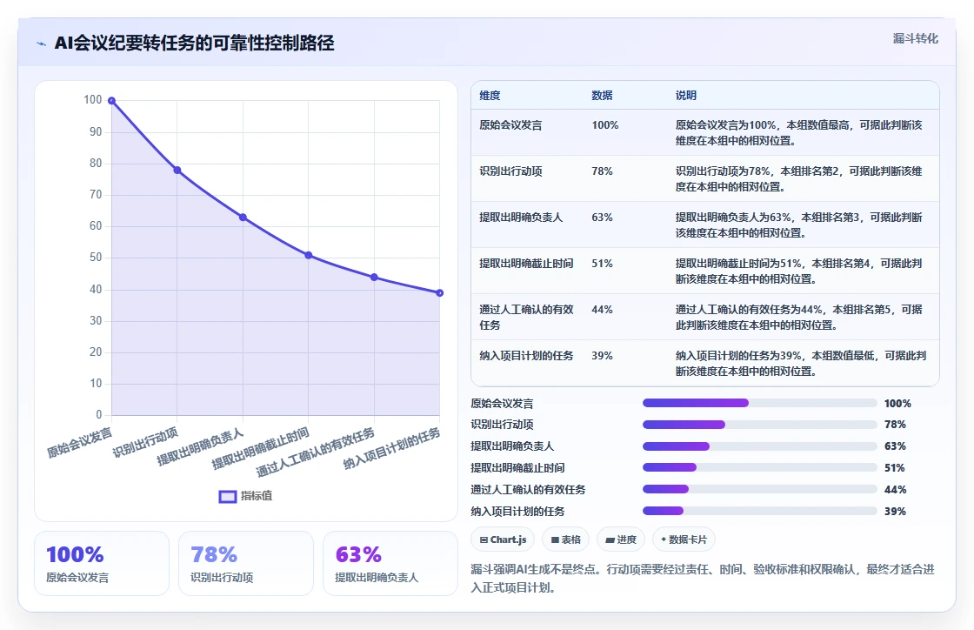Click the chart point for 通过人工确认的有效任务

coord(374,277)
